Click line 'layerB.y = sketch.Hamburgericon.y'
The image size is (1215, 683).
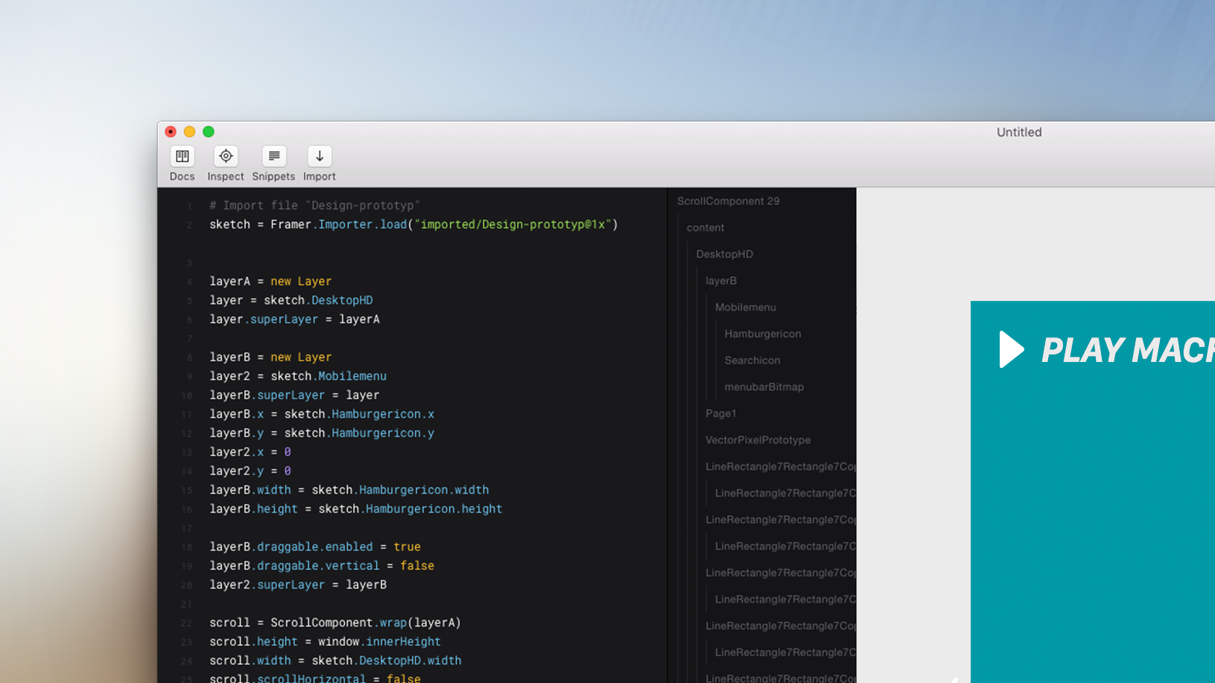pos(322,433)
